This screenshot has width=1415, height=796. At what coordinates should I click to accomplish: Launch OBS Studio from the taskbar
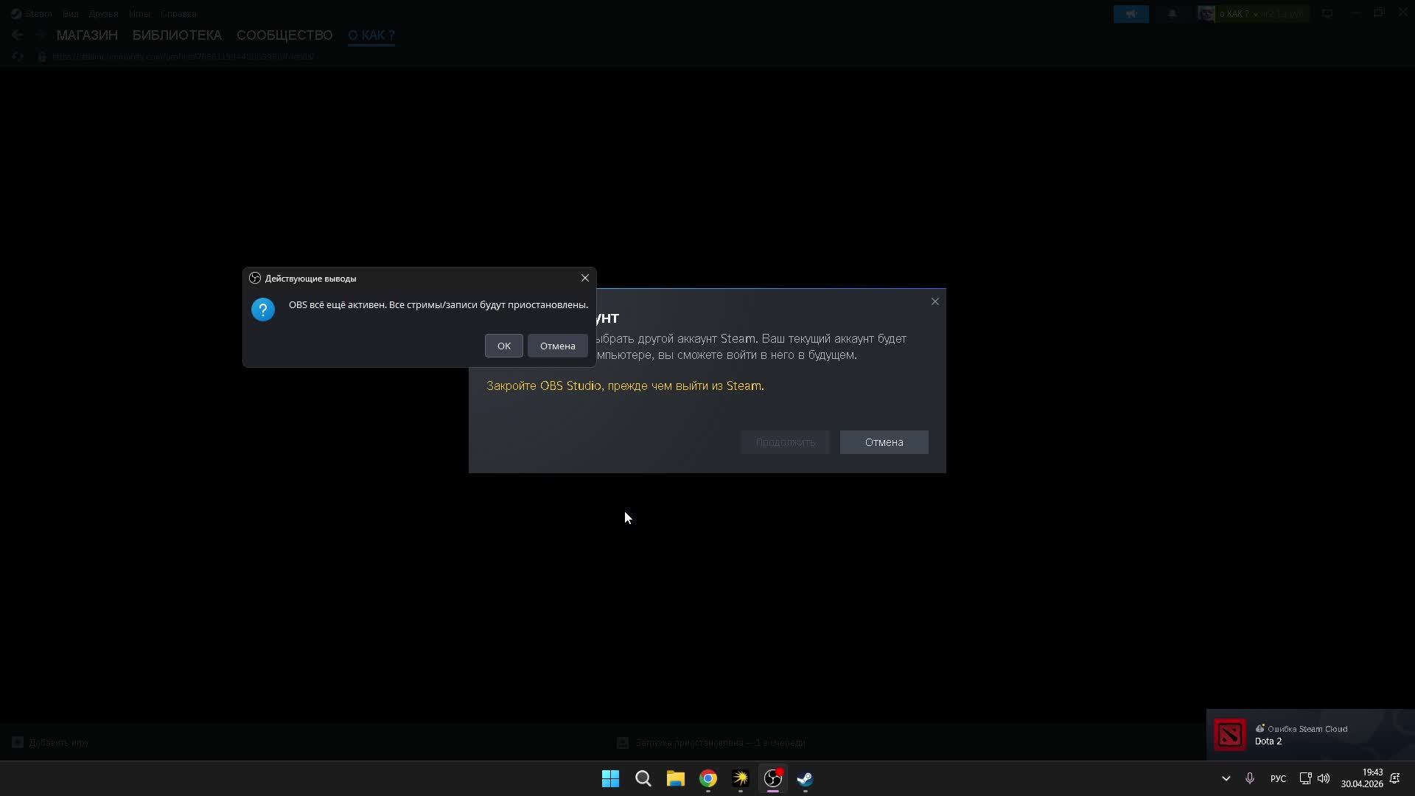pyautogui.click(x=772, y=779)
